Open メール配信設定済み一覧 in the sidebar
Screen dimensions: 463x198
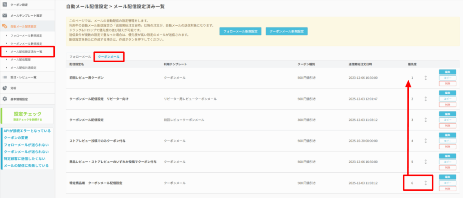tap(26, 51)
